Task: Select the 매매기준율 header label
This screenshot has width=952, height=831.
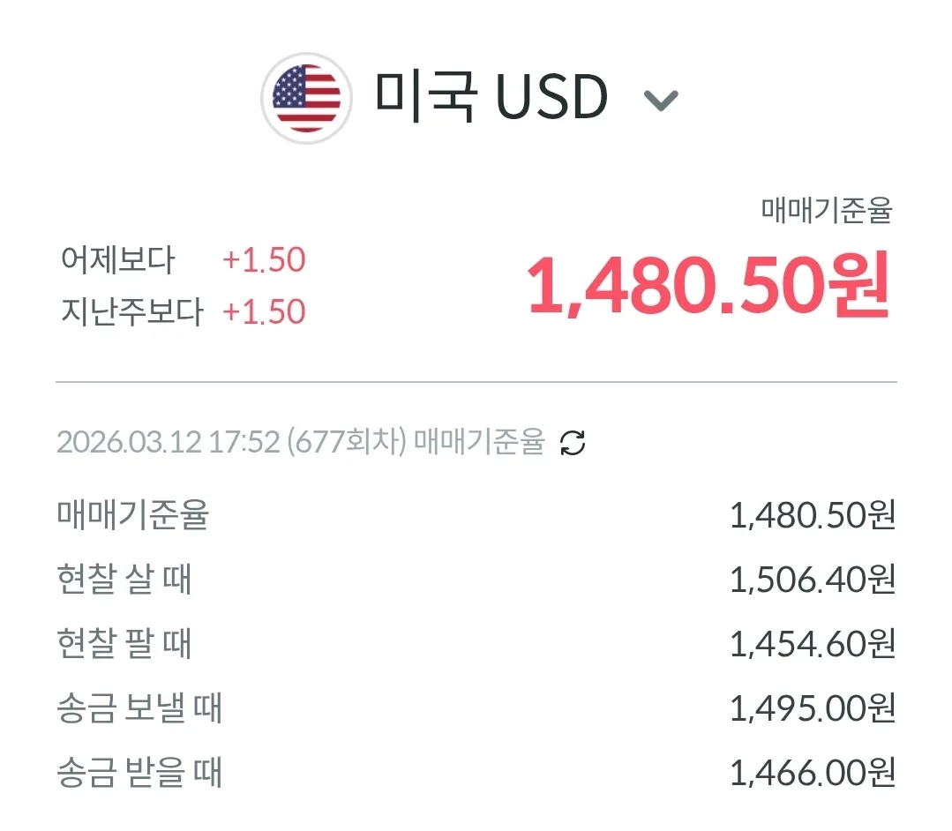Action: coord(827,211)
